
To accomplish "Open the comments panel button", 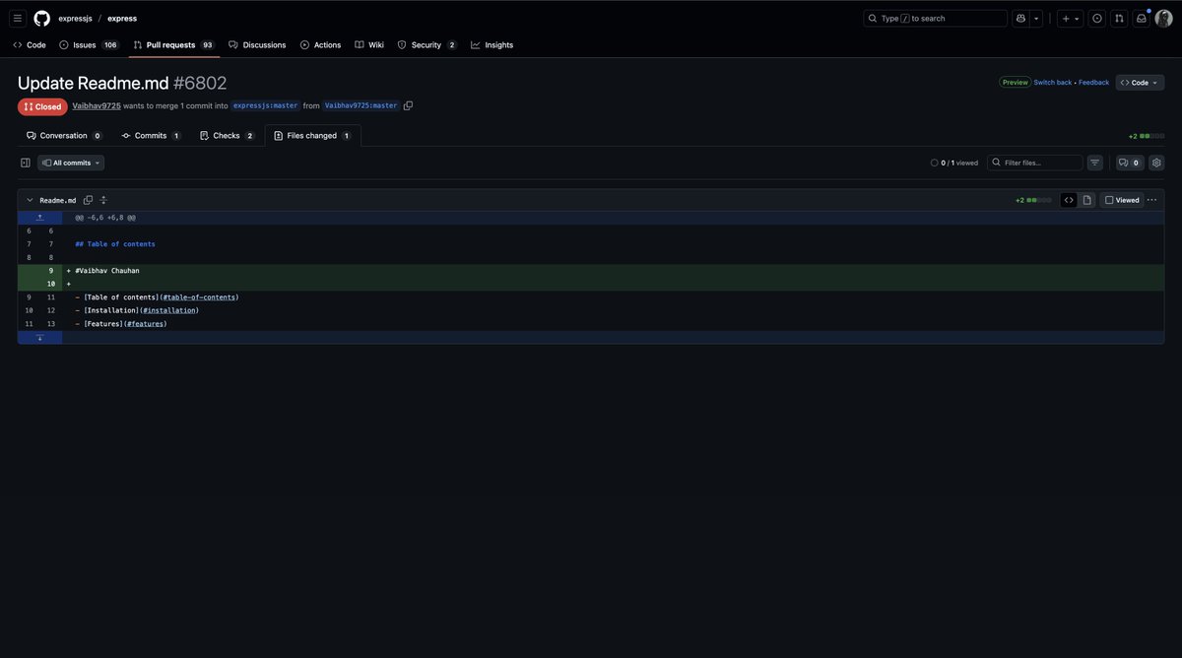I will [1129, 163].
